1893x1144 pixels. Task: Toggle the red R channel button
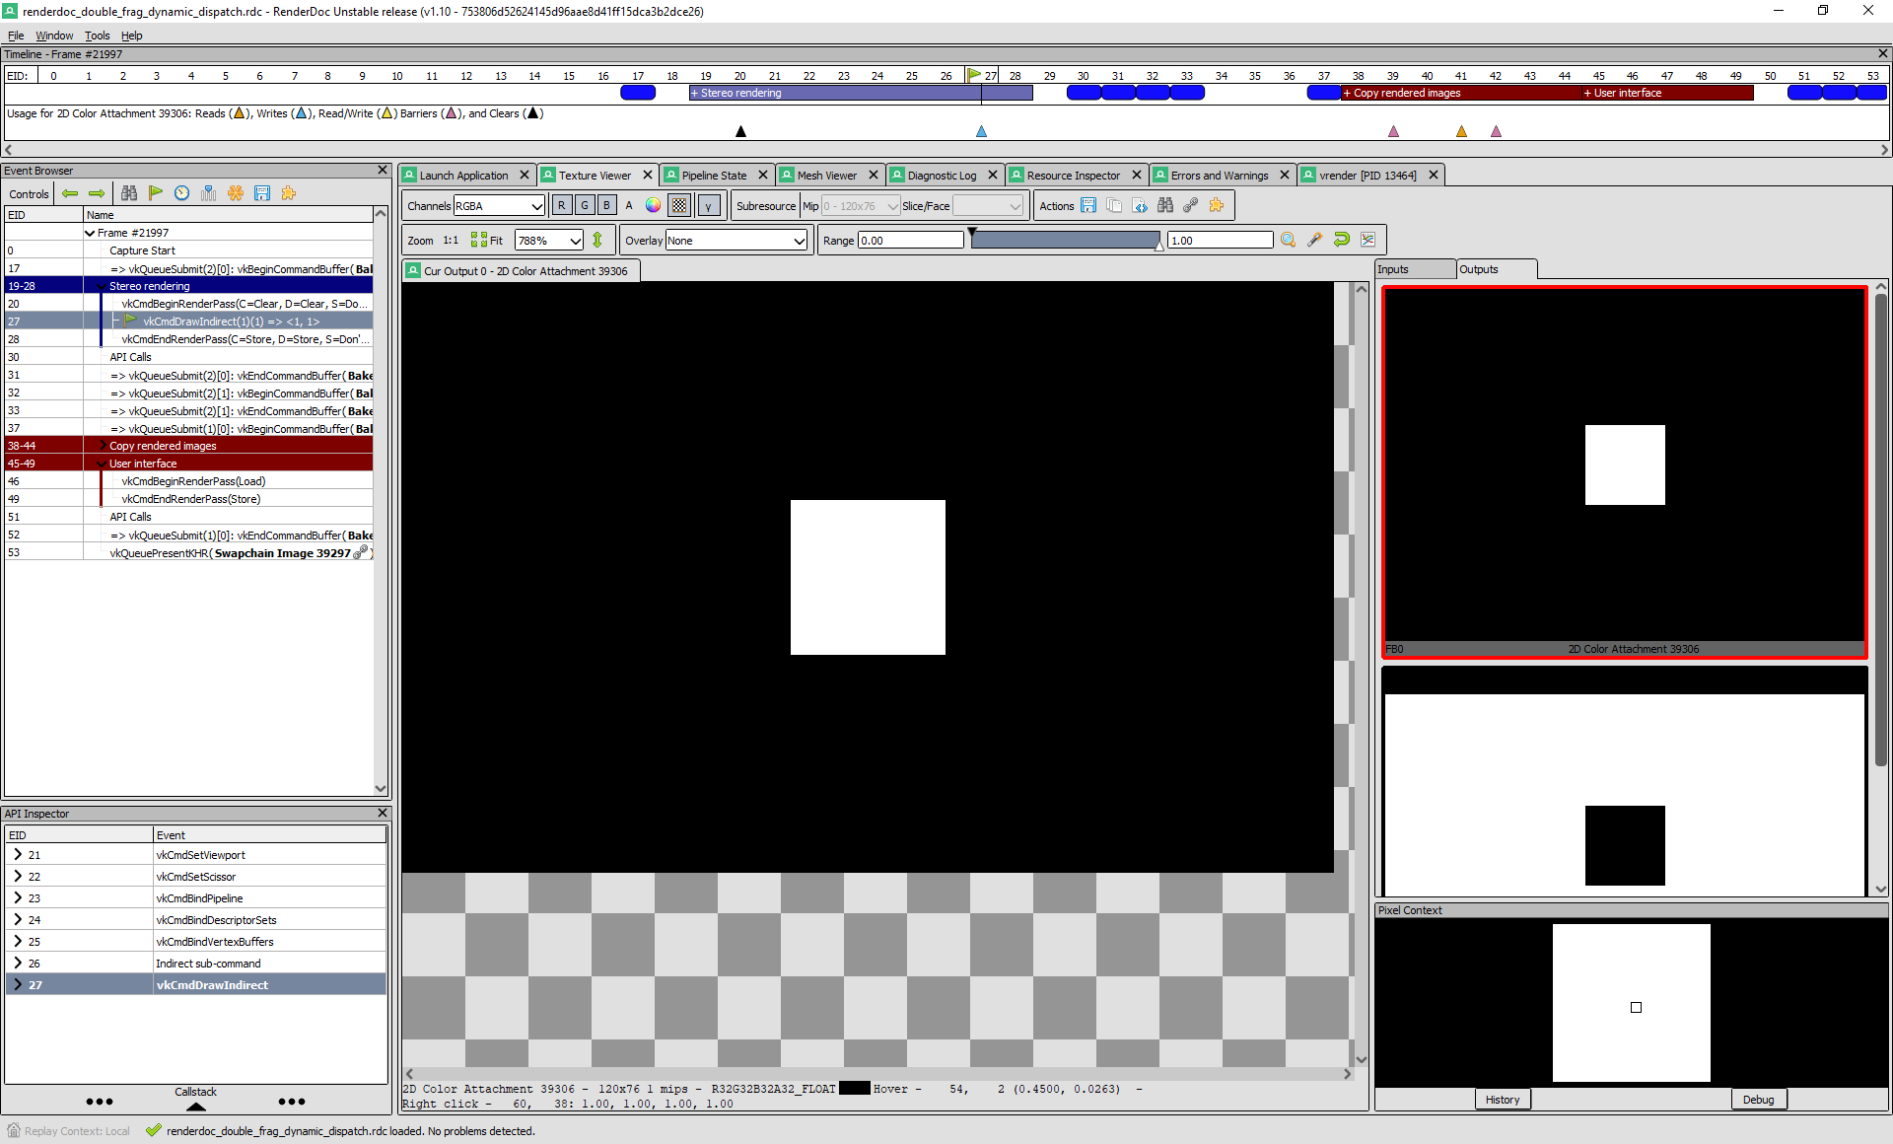[561, 205]
